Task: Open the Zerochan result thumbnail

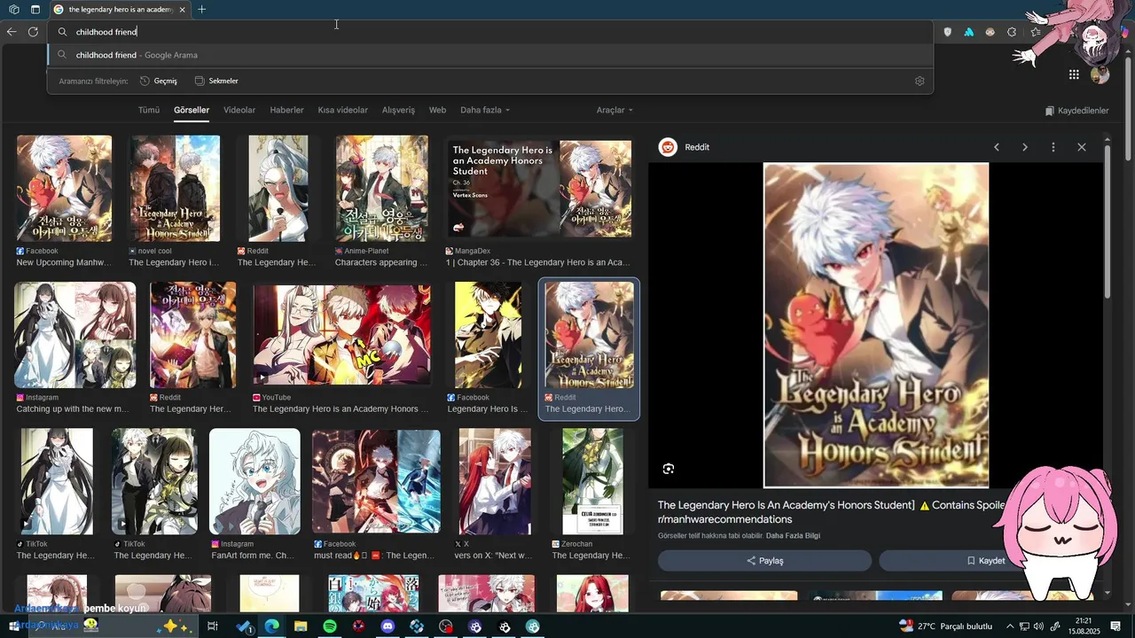Action: tap(592, 481)
